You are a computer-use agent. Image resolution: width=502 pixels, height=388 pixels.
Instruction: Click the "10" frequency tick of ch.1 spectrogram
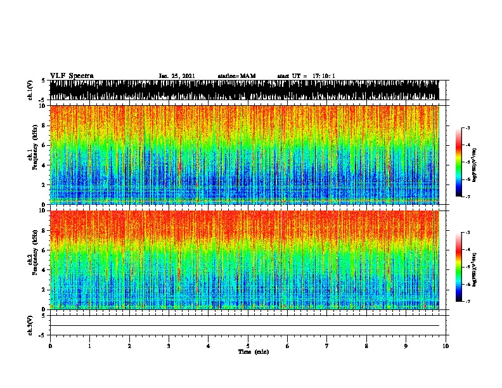pos(42,106)
